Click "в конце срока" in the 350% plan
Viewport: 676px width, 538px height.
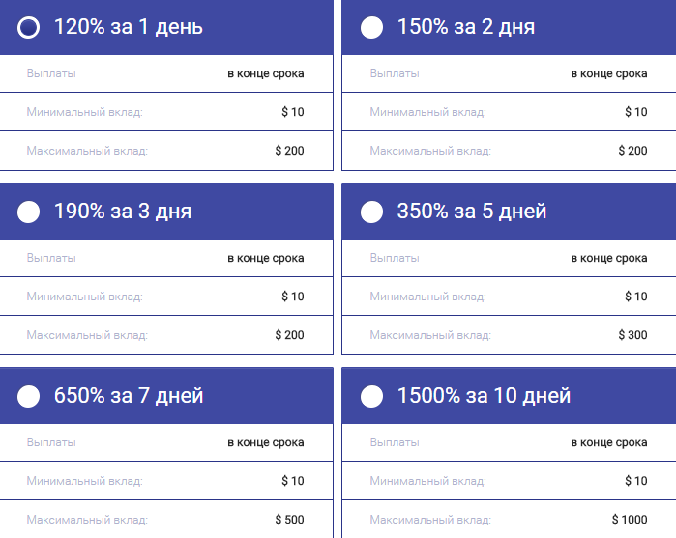[608, 258]
